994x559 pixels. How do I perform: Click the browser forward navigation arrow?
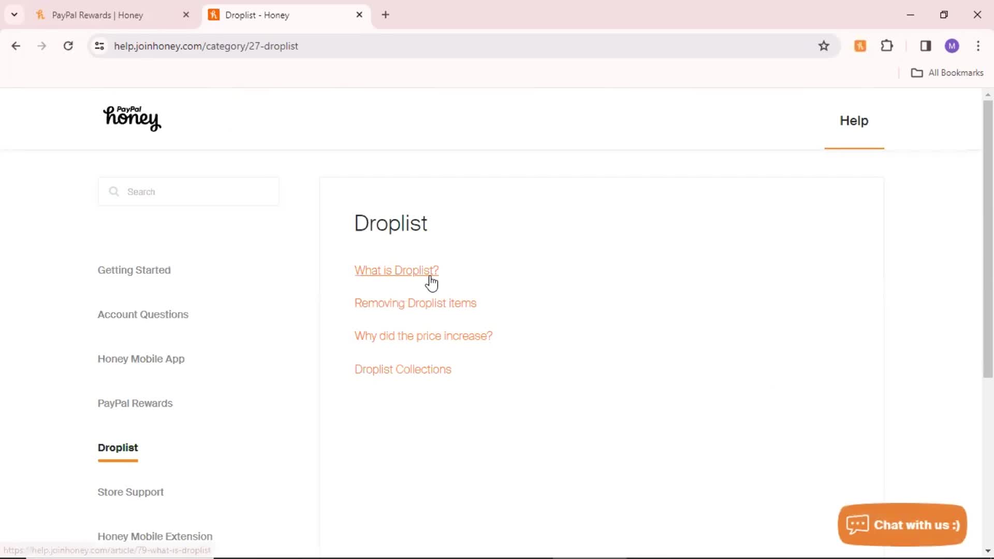pyautogui.click(x=41, y=46)
